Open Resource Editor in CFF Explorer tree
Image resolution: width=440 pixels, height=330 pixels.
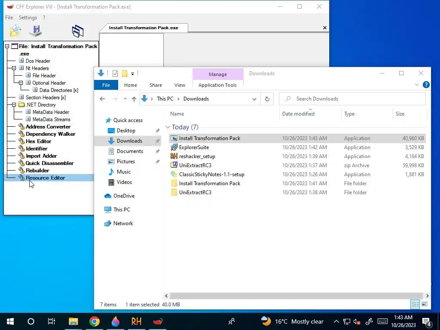coord(45,177)
